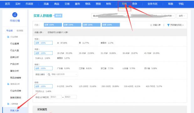Click the 最低价 custom price field

click(56, 97)
